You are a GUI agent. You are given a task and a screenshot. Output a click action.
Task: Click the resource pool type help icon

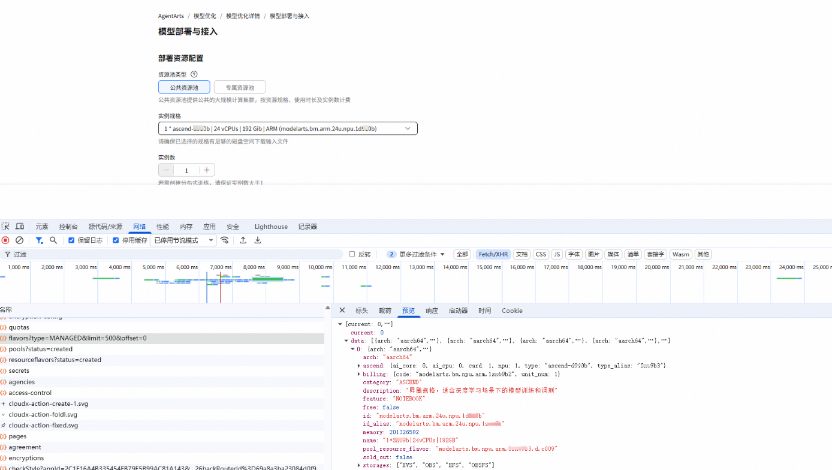[194, 74]
